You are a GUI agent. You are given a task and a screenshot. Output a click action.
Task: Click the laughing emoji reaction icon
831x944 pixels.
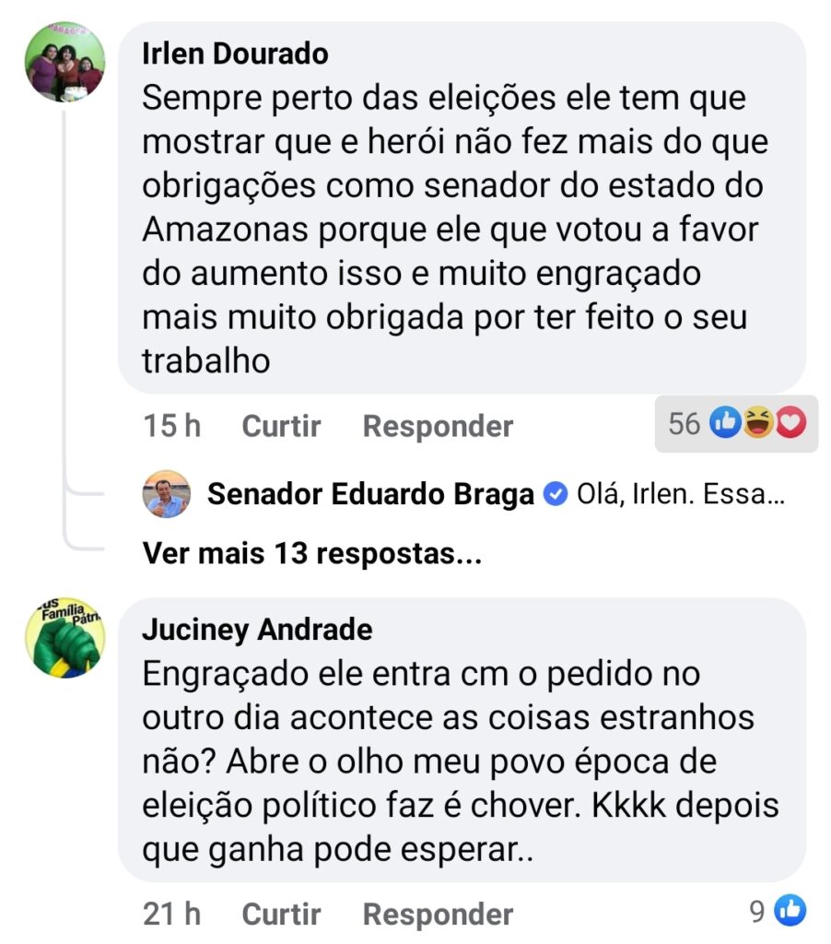tap(759, 423)
